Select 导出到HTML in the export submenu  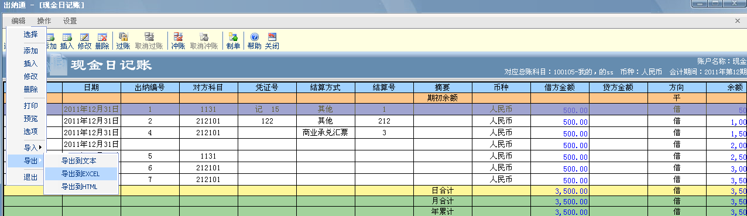81,187
